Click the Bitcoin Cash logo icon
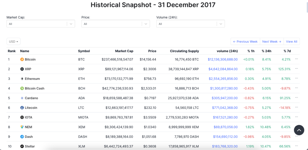 coord(22,88)
